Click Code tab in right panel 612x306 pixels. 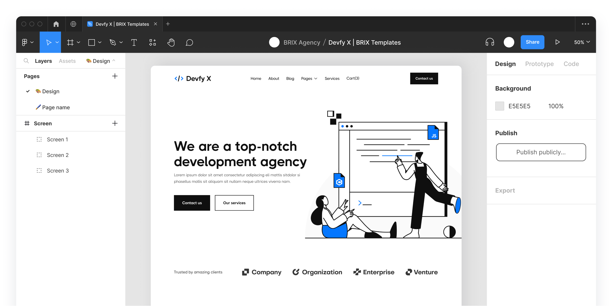[x=571, y=64]
